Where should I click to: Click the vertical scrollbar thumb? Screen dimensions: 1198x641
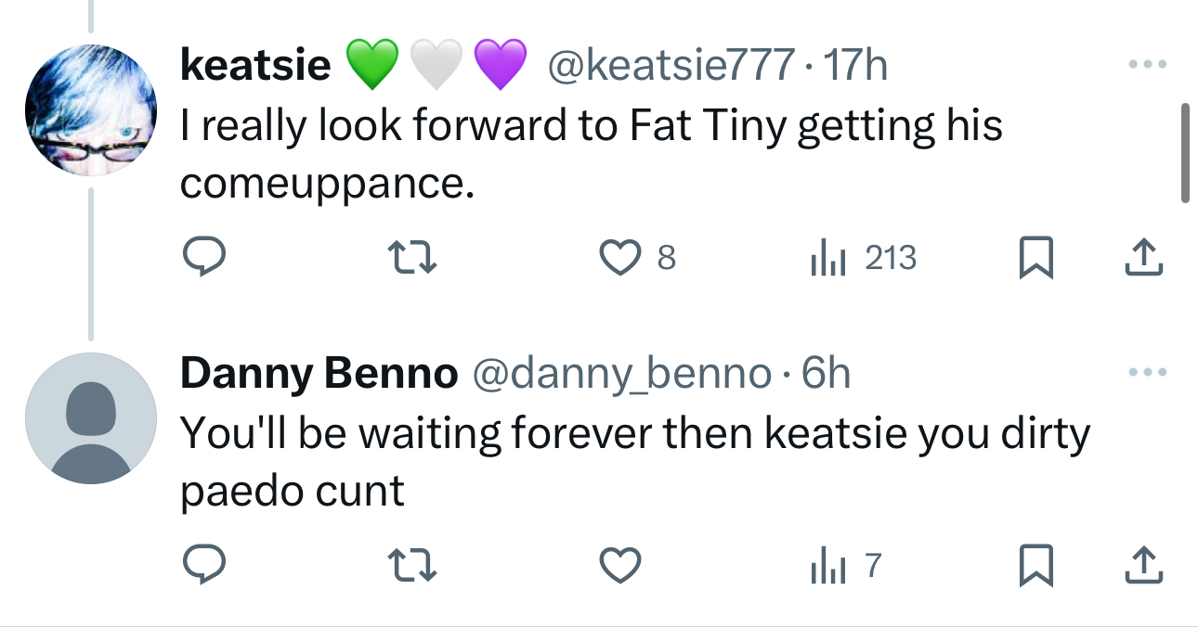(1184, 153)
